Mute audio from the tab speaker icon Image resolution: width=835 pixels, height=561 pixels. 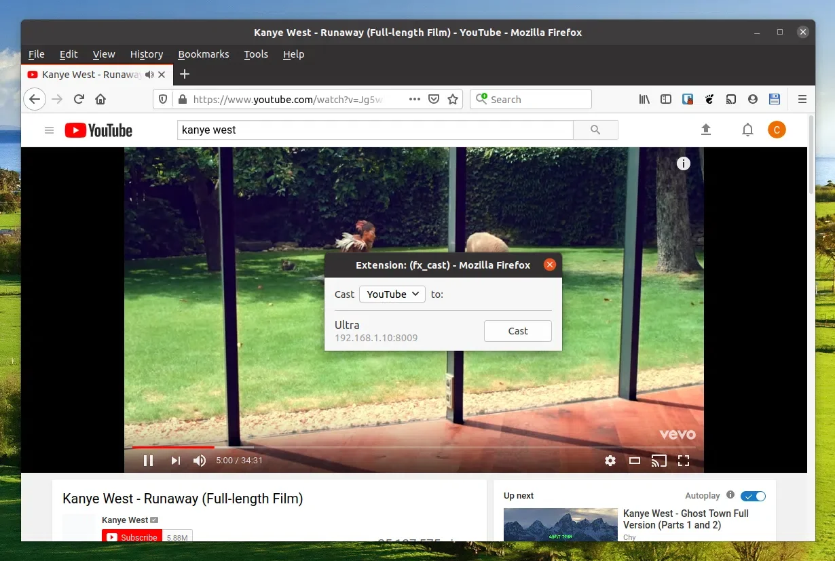click(149, 75)
